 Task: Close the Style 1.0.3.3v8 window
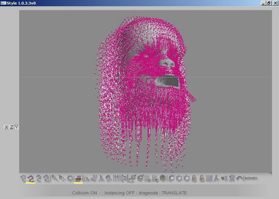click(275, 3)
